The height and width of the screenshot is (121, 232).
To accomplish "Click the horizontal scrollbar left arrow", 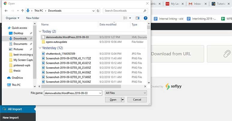I will click(39, 86).
